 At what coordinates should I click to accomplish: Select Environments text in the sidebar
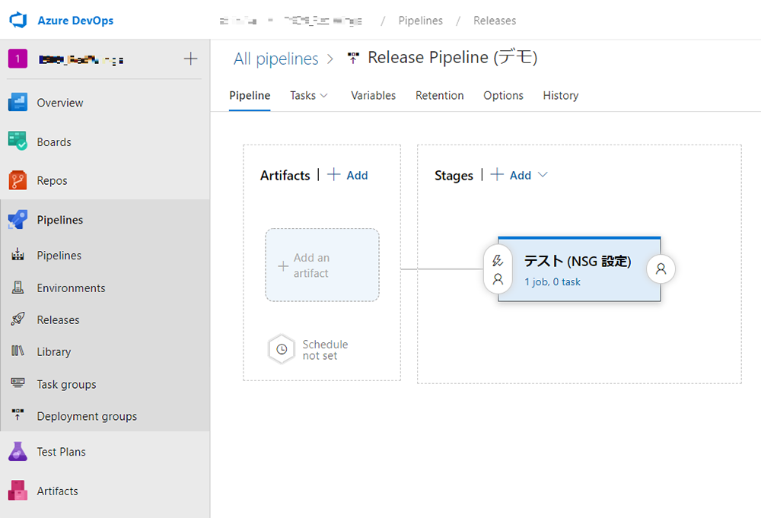point(71,288)
